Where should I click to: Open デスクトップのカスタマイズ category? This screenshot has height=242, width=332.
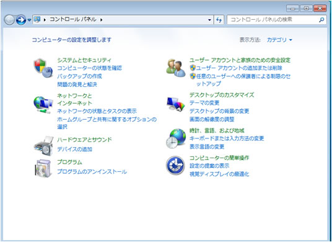pos(222,95)
